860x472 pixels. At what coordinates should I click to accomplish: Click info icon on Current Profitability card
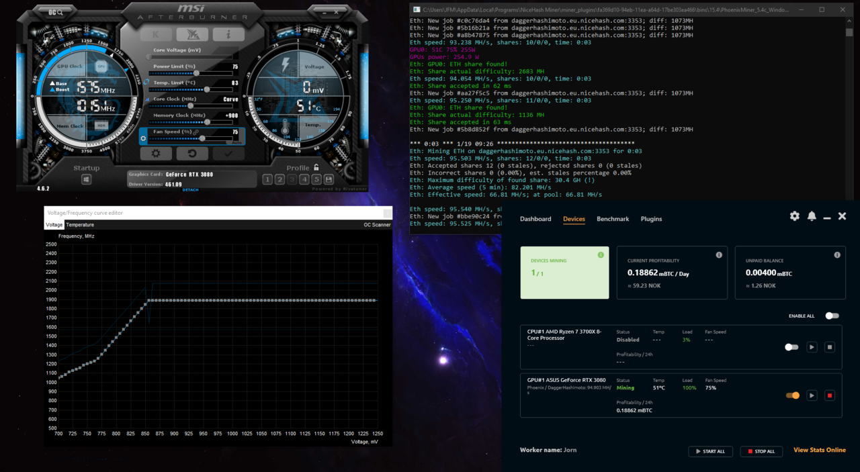[x=719, y=255]
